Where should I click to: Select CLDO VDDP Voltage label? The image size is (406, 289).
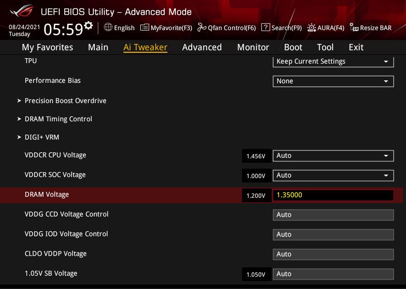(56, 253)
